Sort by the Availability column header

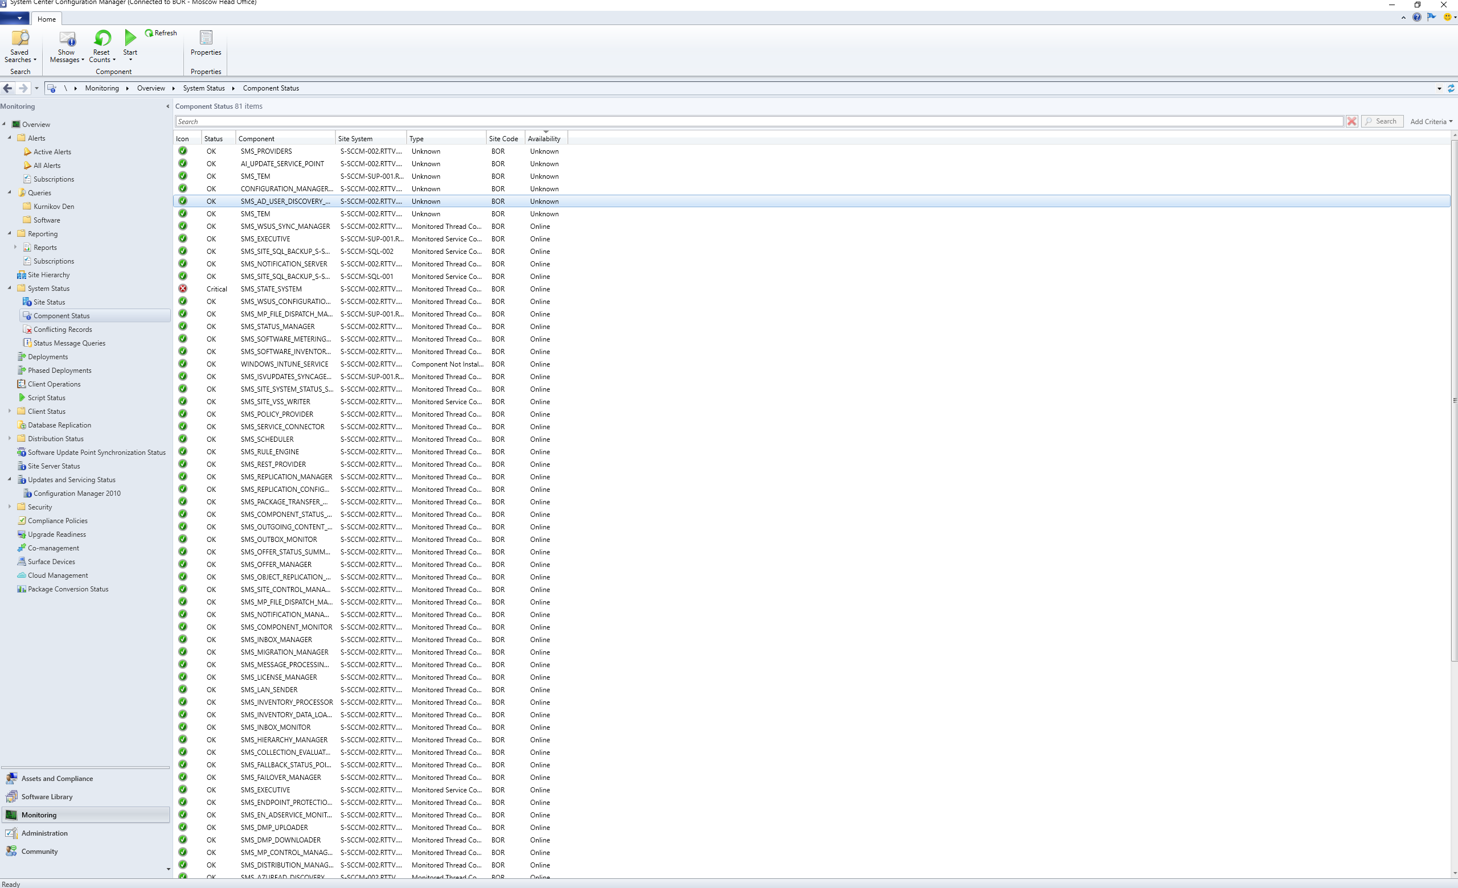click(x=546, y=138)
